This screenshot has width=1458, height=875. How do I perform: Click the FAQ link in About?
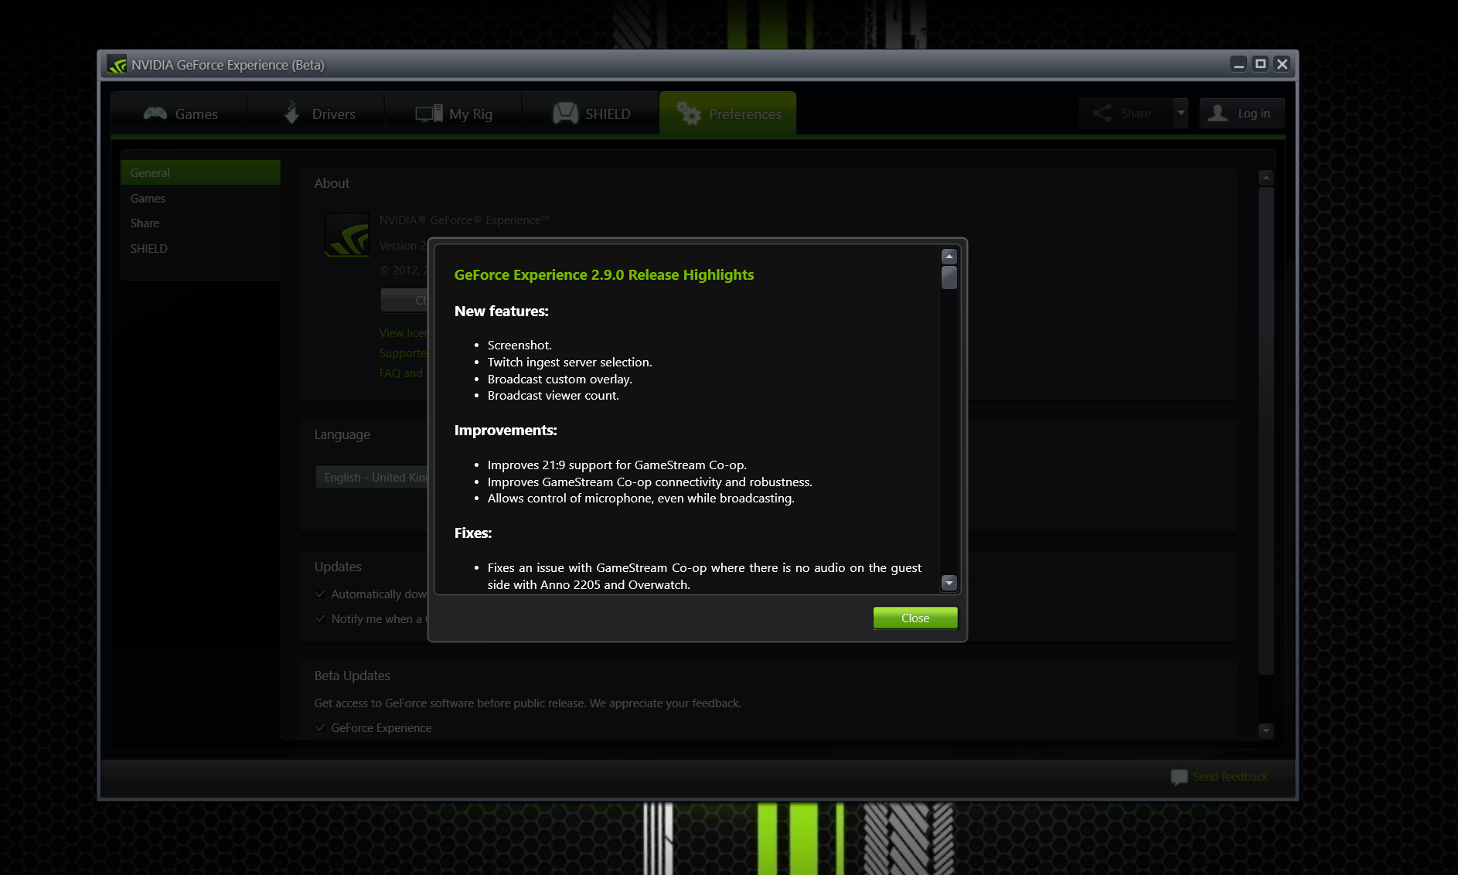[x=403, y=373]
